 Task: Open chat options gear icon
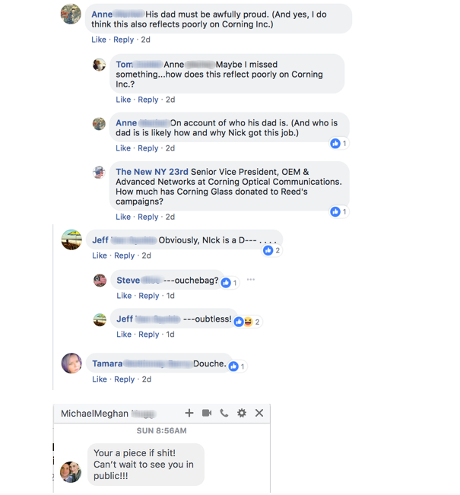coord(242,413)
